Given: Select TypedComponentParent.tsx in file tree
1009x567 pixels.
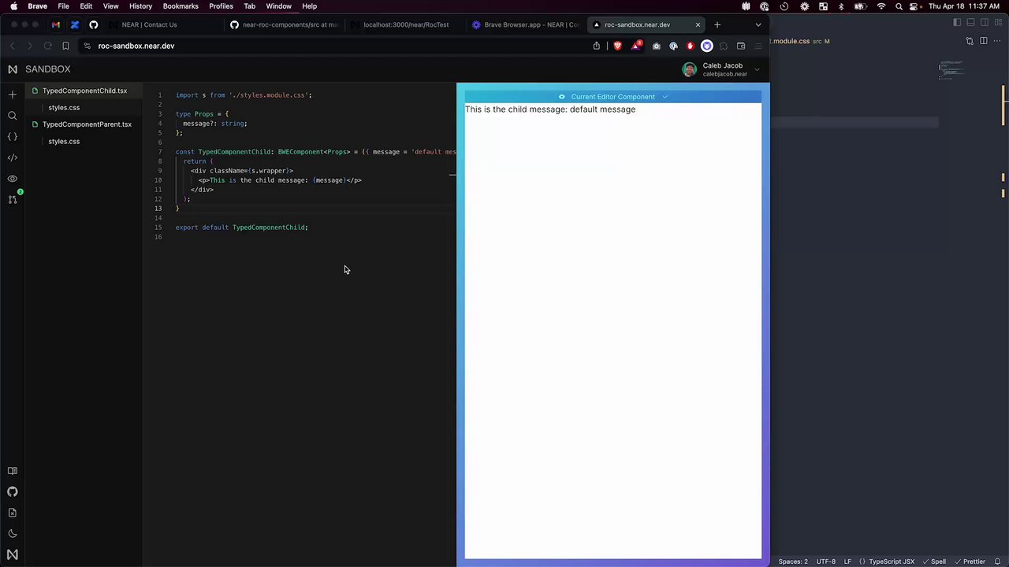Looking at the screenshot, I should click(x=87, y=124).
